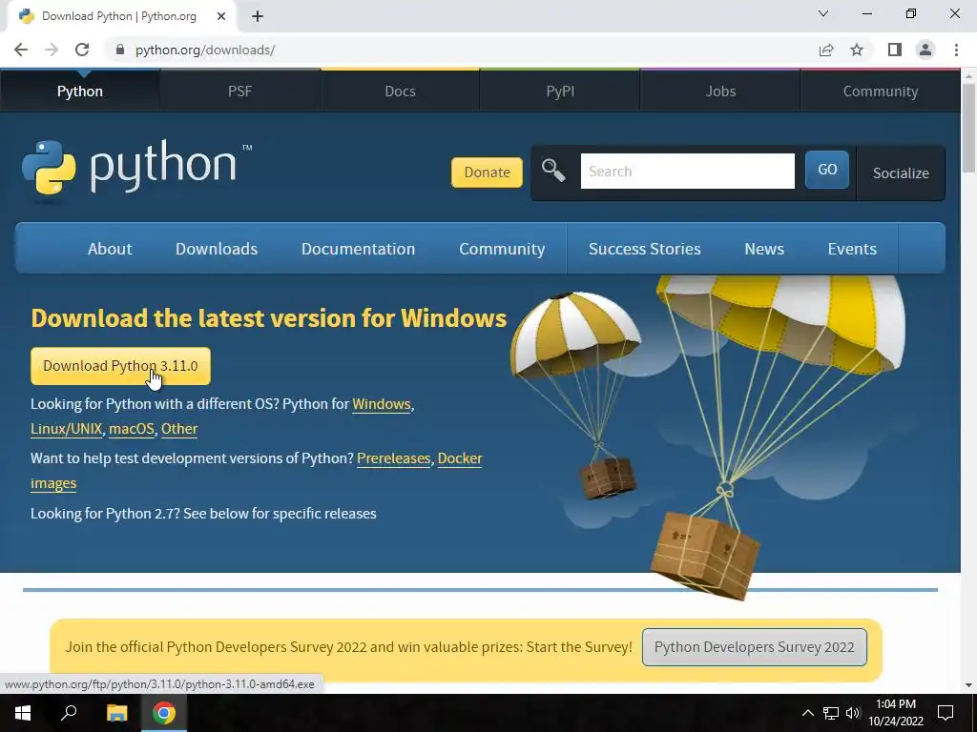This screenshot has height=732, width=977.
Task: Follow the Linux/UNIX link
Action: 66,429
